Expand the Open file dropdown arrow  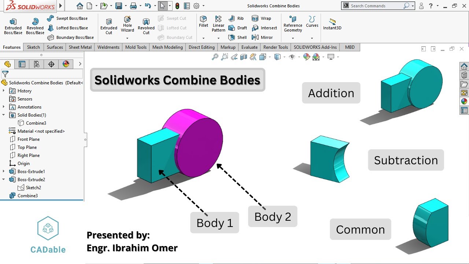pyautogui.click(x=111, y=6)
